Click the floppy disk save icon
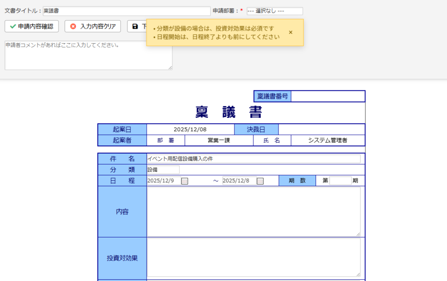The height and width of the screenshot is (281, 447). (x=135, y=27)
